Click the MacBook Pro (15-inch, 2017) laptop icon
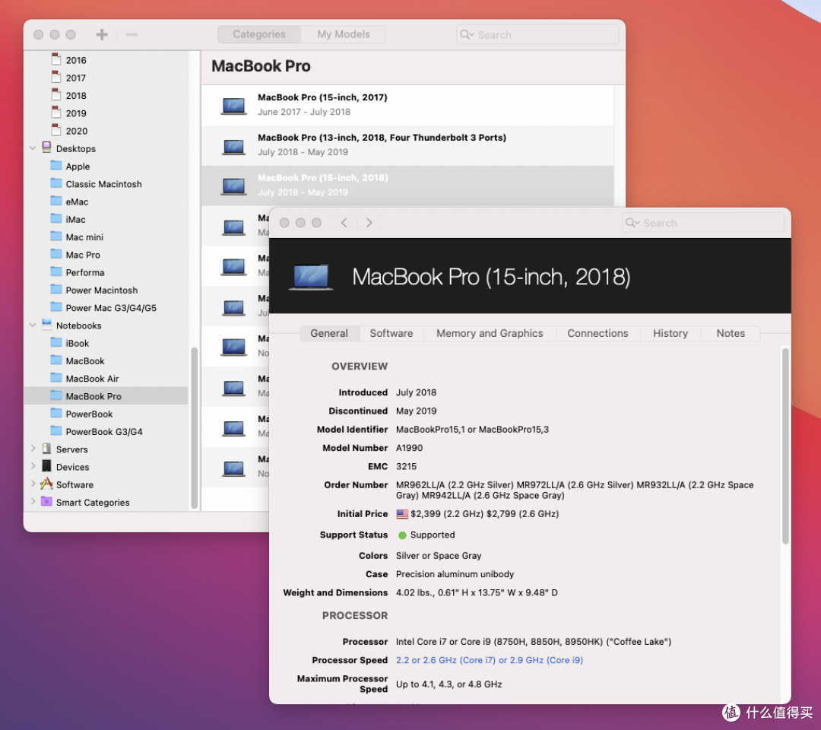 233,105
